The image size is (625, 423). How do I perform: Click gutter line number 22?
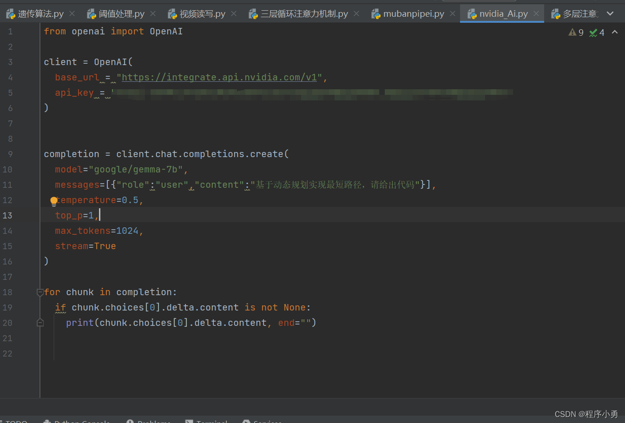[x=7, y=354]
